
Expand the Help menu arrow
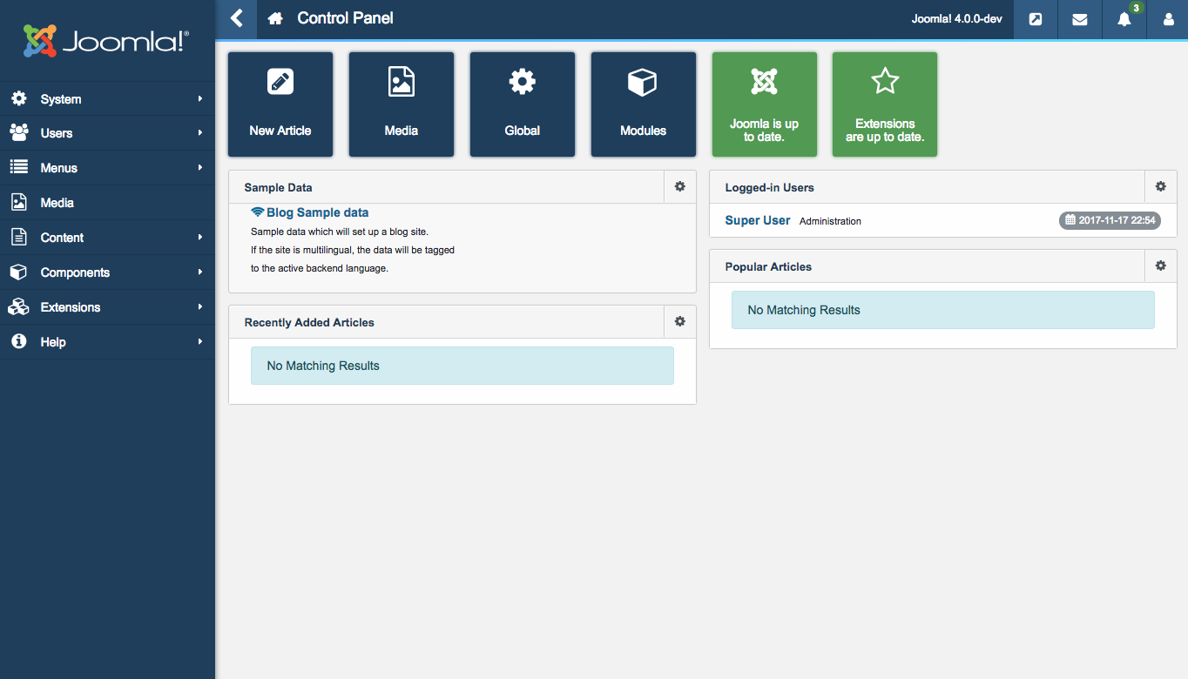[200, 342]
